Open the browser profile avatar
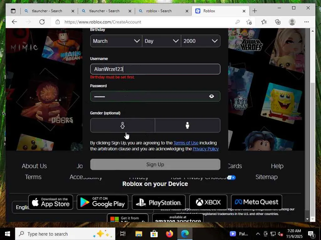The height and width of the screenshot is (240, 321). (x=292, y=22)
